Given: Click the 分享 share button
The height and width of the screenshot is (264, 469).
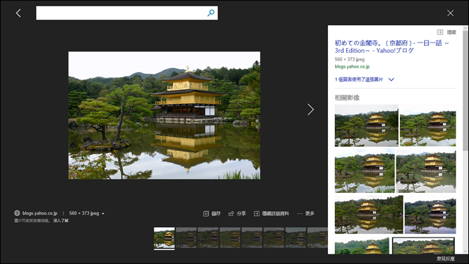Looking at the screenshot, I should point(237,214).
